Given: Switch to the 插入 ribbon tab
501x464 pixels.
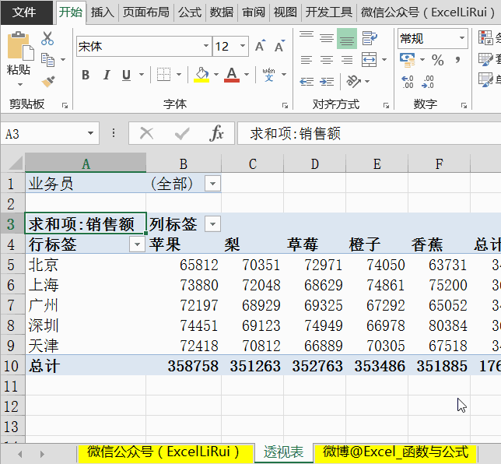Looking at the screenshot, I should pyautogui.click(x=102, y=12).
